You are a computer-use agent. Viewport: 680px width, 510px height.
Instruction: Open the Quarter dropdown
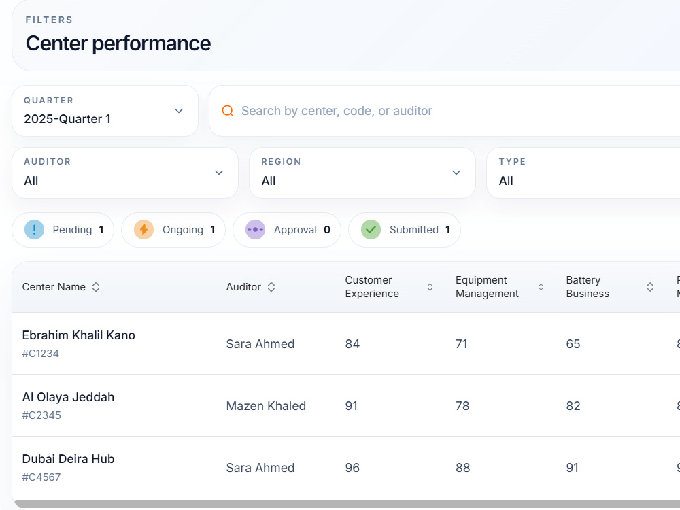point(105,111)
